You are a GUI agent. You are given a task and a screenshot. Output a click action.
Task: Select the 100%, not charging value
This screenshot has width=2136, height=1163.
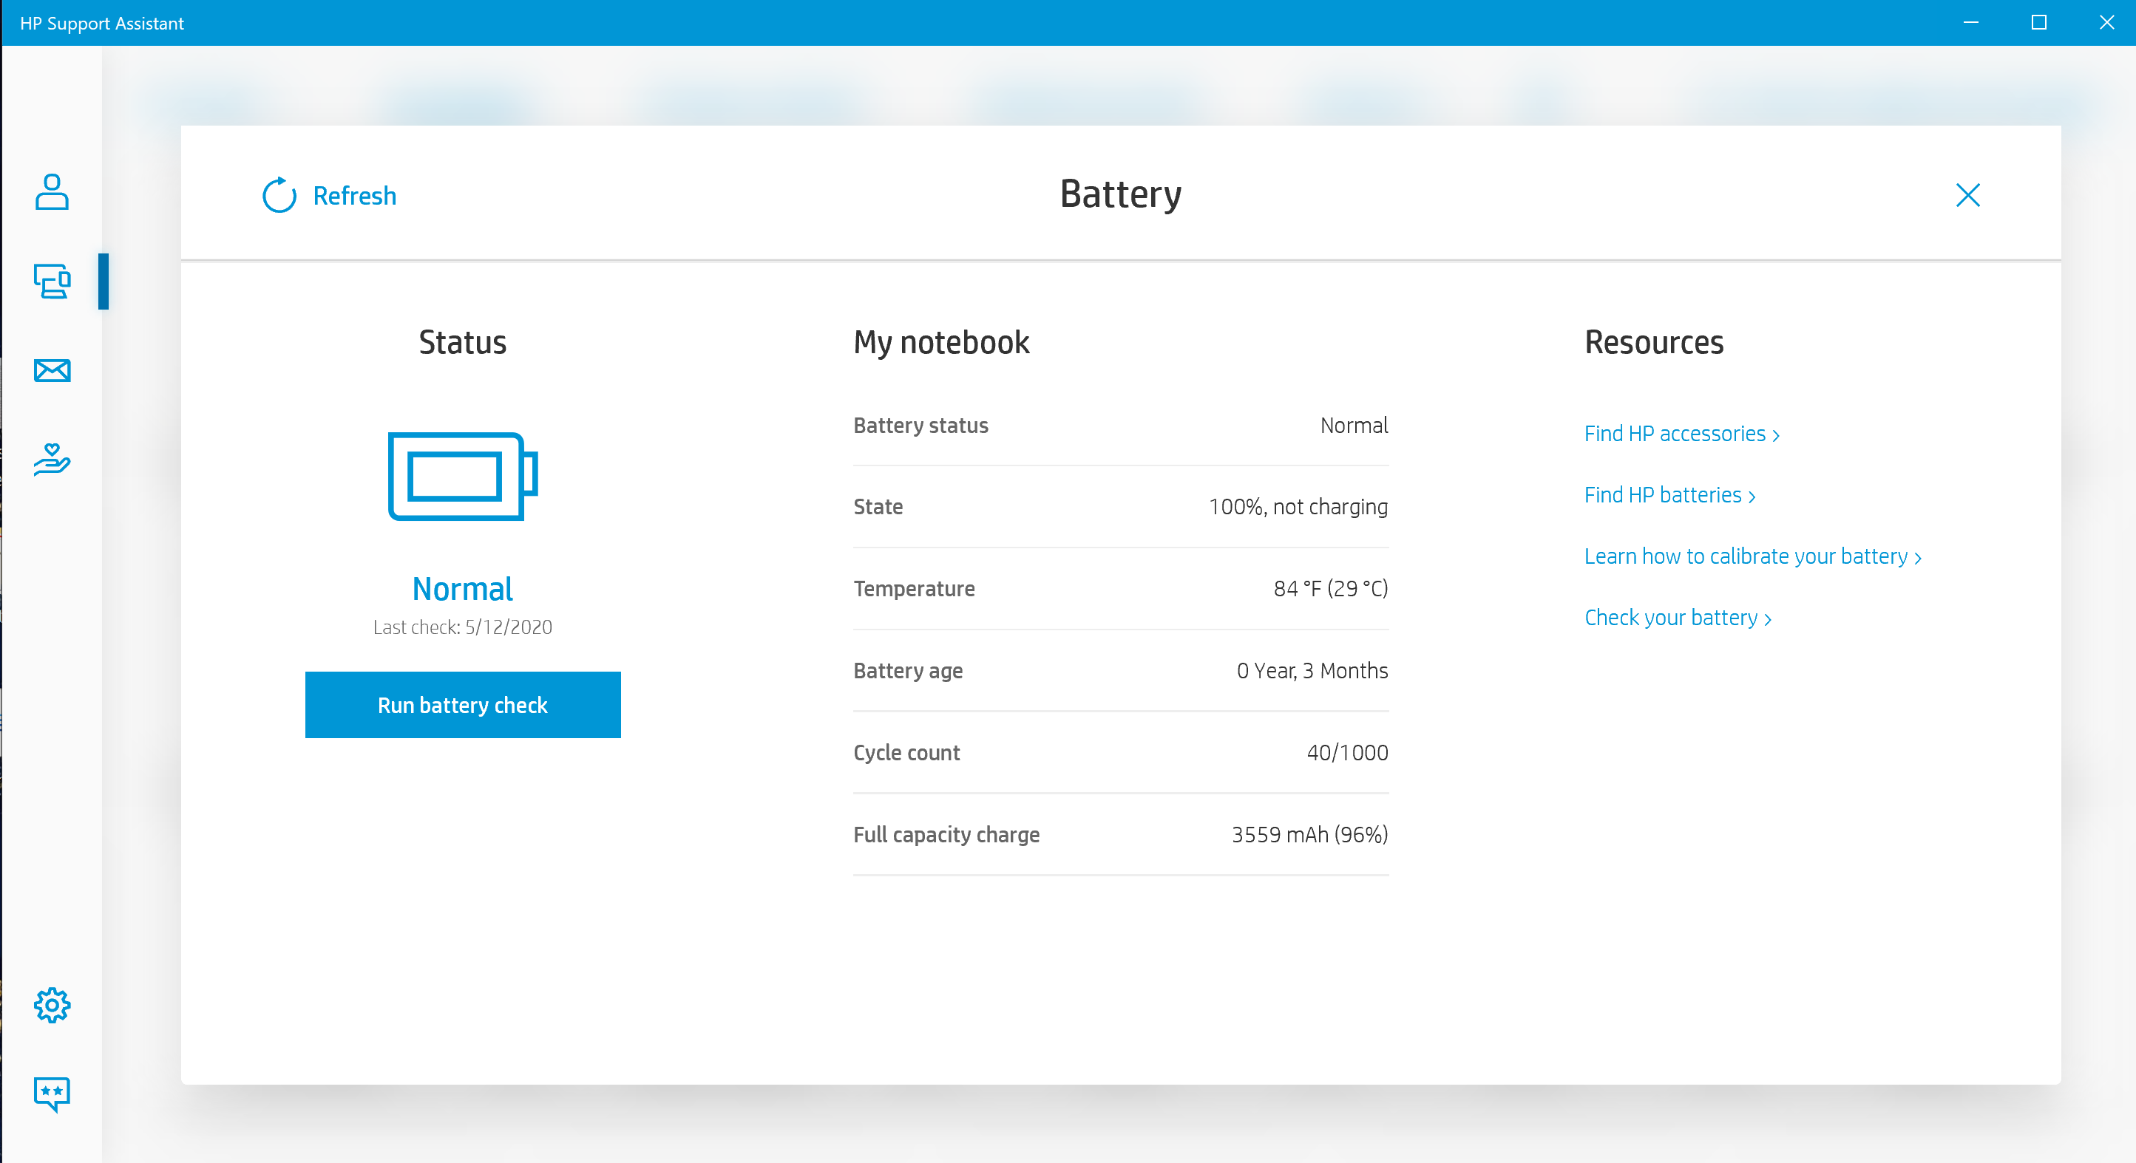(x=1298, y=506)
